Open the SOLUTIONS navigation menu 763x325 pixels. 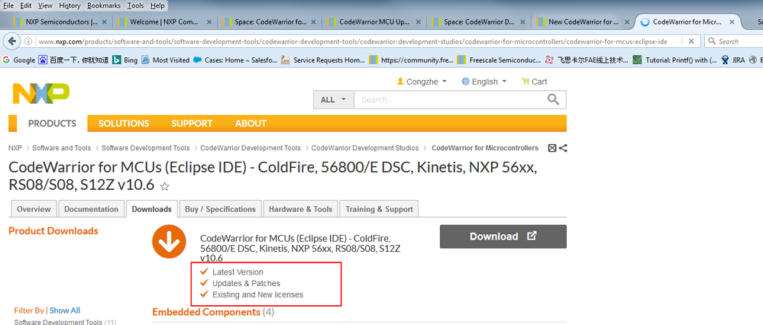[x=124, y=124]
